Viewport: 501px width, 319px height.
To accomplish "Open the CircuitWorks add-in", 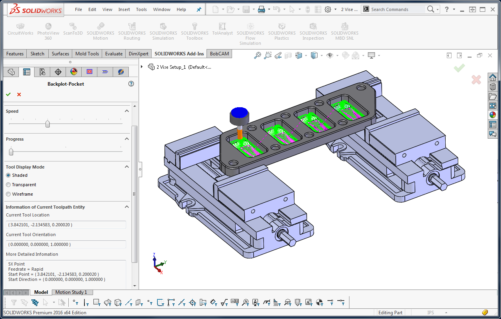I will pyautogui.click(x=20, y=30).
